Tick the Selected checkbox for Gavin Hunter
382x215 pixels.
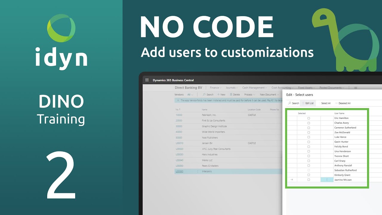pos(309,142)
